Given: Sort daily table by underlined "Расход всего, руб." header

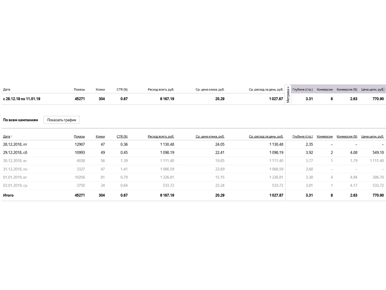Looking at the screenshot, I should [161, 137].
